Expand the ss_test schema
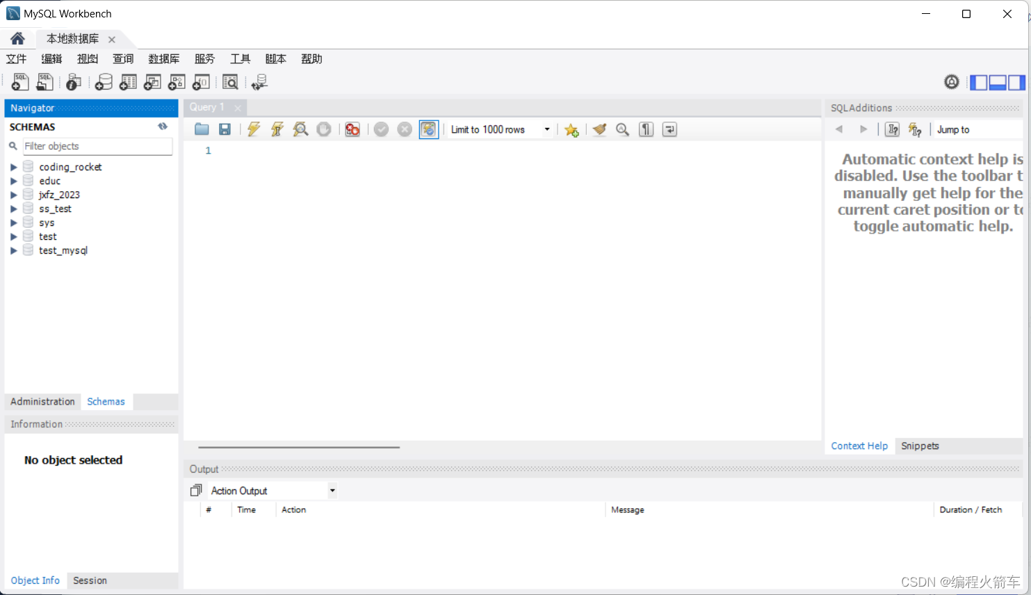The height and width of the screenshot is (595, 1031). point(13,209)
